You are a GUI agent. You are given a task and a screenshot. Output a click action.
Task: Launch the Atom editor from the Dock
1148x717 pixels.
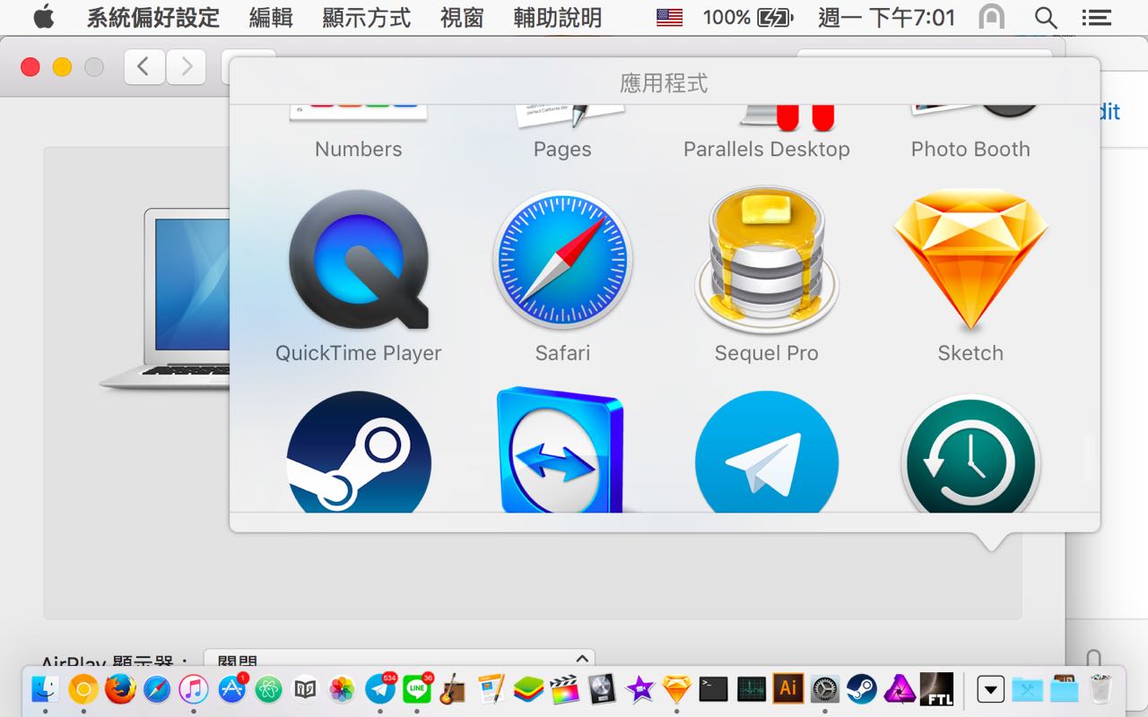(268, 688)
